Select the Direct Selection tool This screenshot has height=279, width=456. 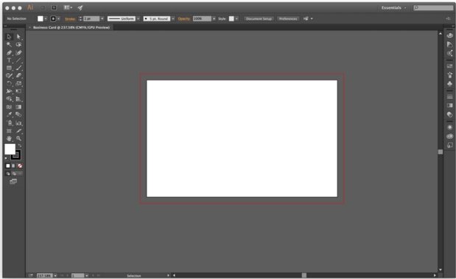click(18, 37)
